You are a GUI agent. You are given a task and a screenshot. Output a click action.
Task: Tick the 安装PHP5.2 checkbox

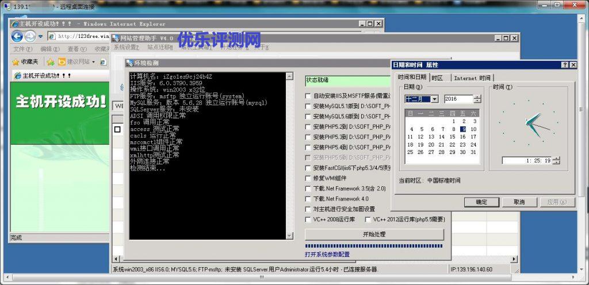[308, 127]
